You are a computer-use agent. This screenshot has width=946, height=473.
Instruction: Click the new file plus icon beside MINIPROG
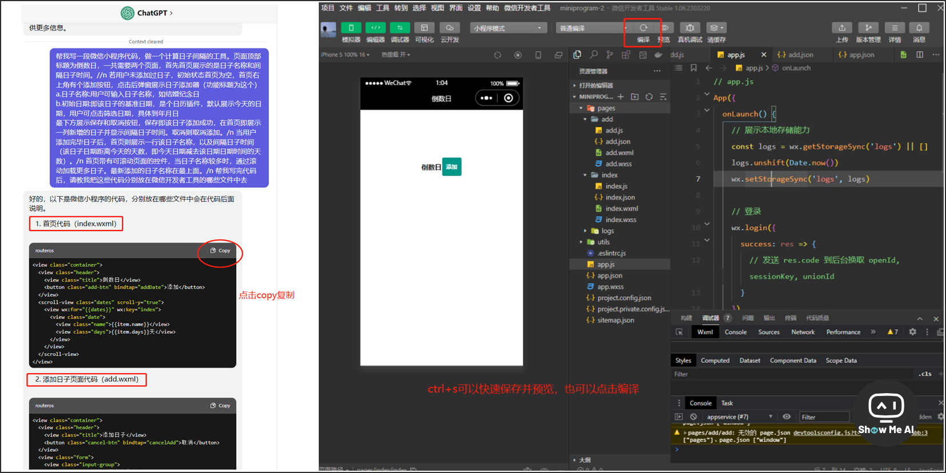coord(620,96)
